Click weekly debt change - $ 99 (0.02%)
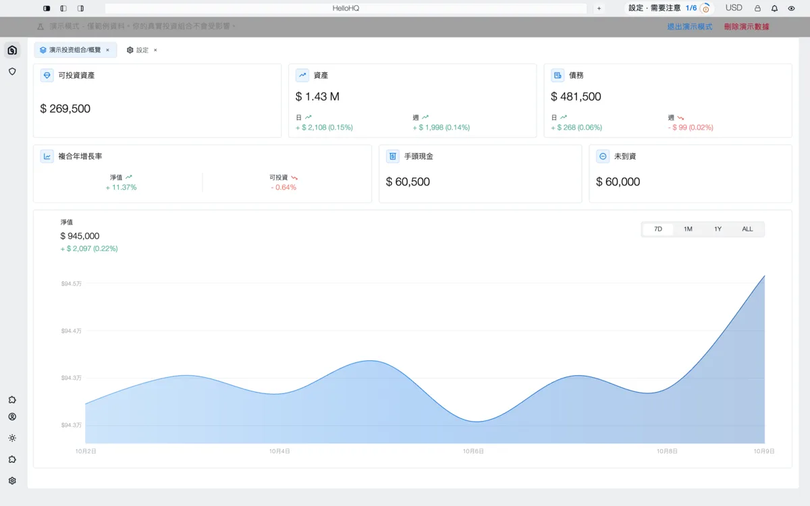Image resolution: width=810 pixels, height=506 pixels. coord(691,128)
